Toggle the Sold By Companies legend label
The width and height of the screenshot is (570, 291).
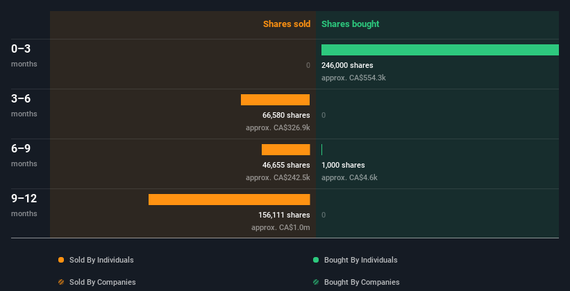point(103,282)
